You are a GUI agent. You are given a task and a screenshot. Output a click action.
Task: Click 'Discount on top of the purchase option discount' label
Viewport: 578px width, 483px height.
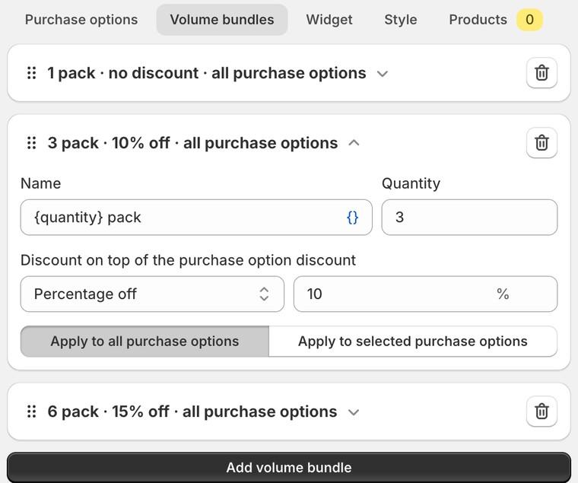click(188, 260)
